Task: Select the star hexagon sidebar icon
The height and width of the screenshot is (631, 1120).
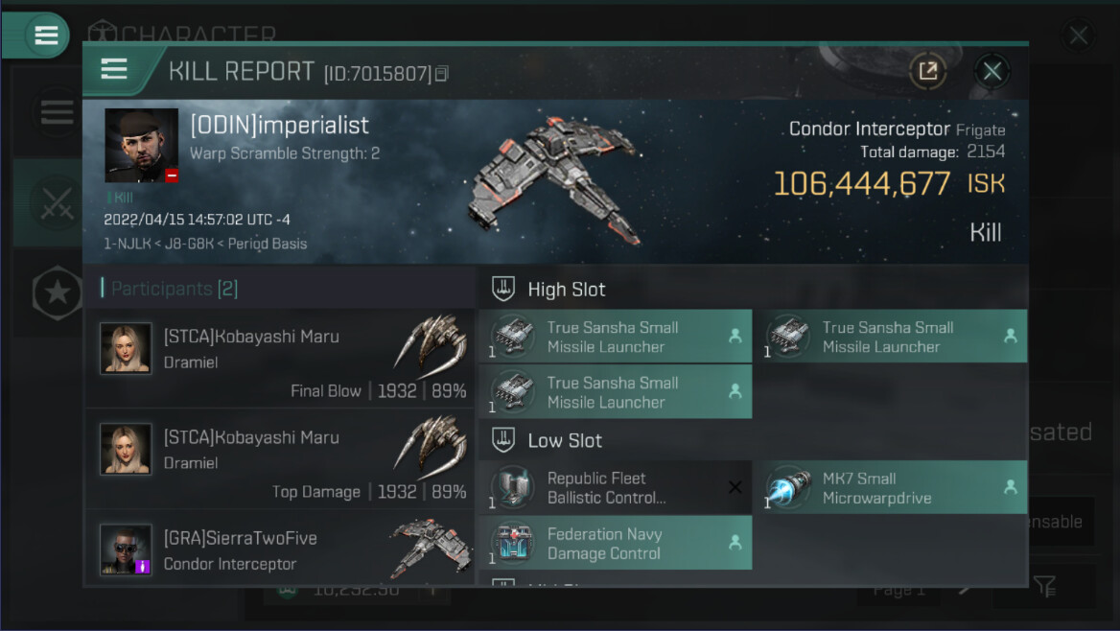Action: pos(57,292)
